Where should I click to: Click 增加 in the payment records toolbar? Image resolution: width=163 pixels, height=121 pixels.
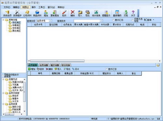click(x=32, y=69)
